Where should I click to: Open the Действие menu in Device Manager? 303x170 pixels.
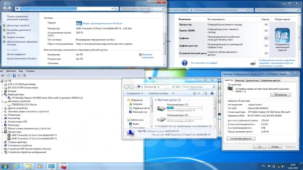11,71
